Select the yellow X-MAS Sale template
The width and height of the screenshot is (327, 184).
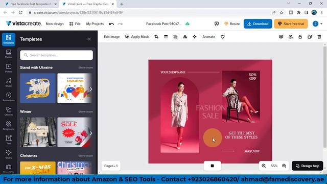click(38, 168)
